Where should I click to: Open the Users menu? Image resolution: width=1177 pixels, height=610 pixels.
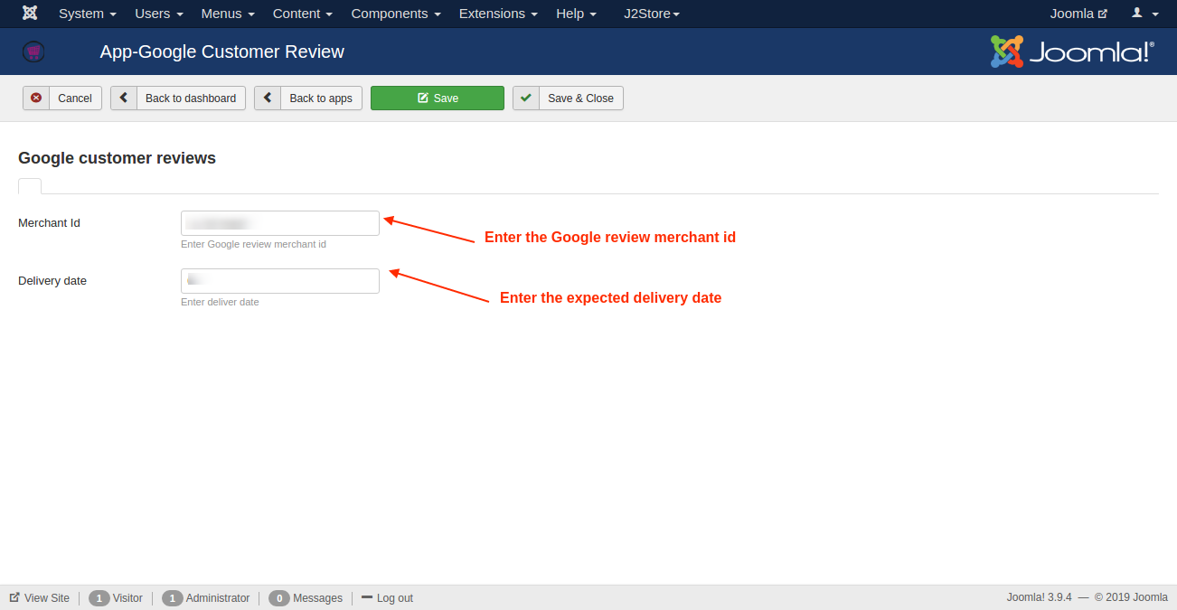[x=159, y=14]
